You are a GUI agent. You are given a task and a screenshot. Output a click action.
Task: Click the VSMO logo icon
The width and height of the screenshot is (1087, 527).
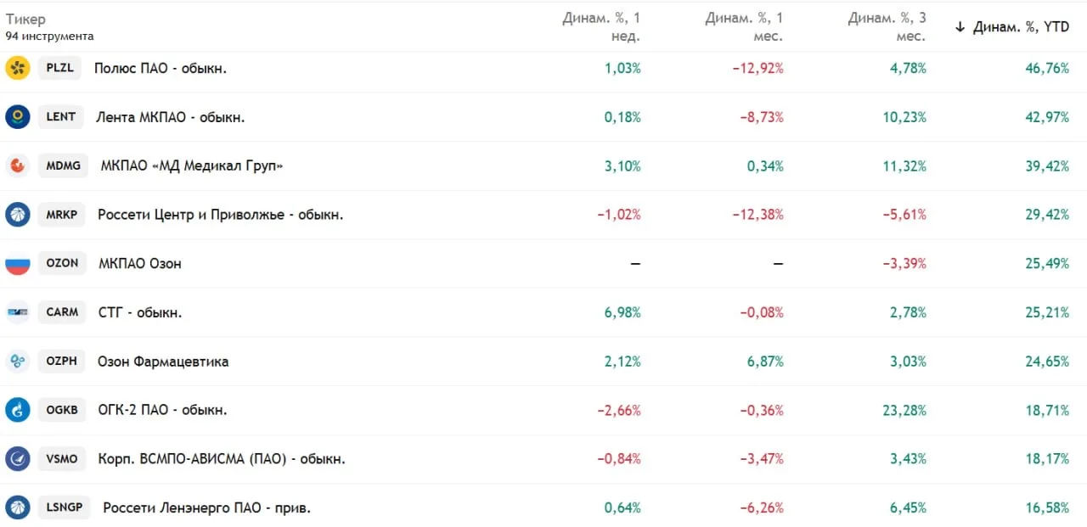pos(18,459)
